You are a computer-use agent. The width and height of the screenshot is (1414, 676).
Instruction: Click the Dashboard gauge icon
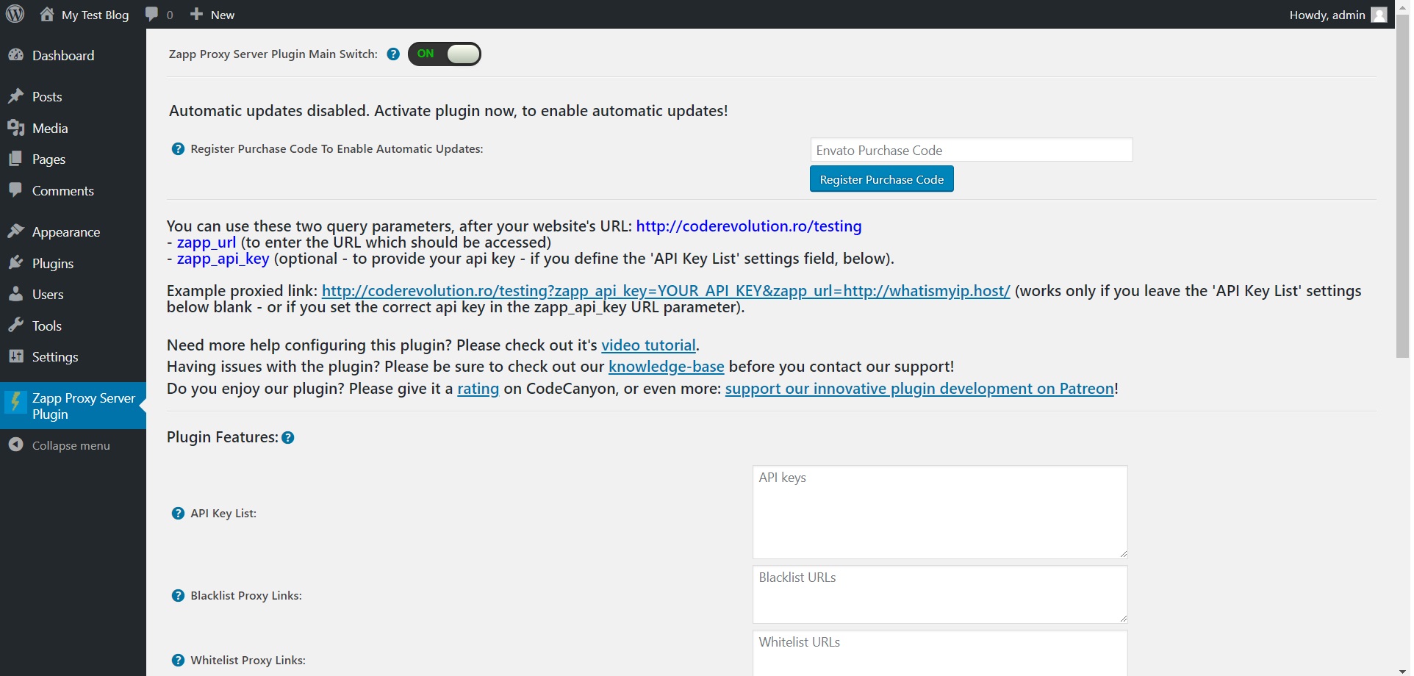tap(15, 55)
